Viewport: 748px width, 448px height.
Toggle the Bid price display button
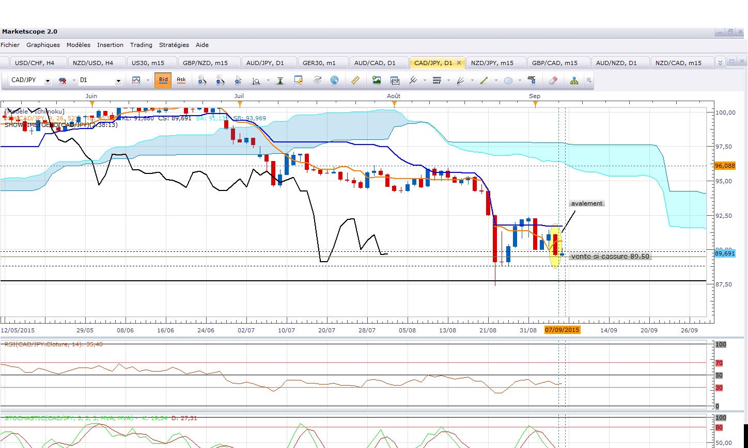click(x=163, y=81)
